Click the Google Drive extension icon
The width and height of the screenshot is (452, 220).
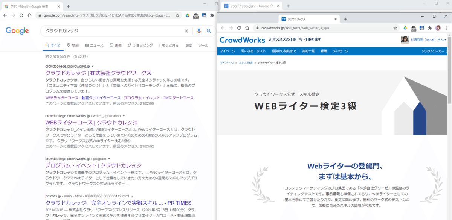[x=405, y=28]
